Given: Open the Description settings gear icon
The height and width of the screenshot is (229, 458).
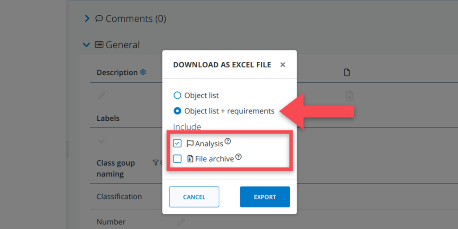Looking at the screenshot, I should pyautogui.click(x=143, y=72).
